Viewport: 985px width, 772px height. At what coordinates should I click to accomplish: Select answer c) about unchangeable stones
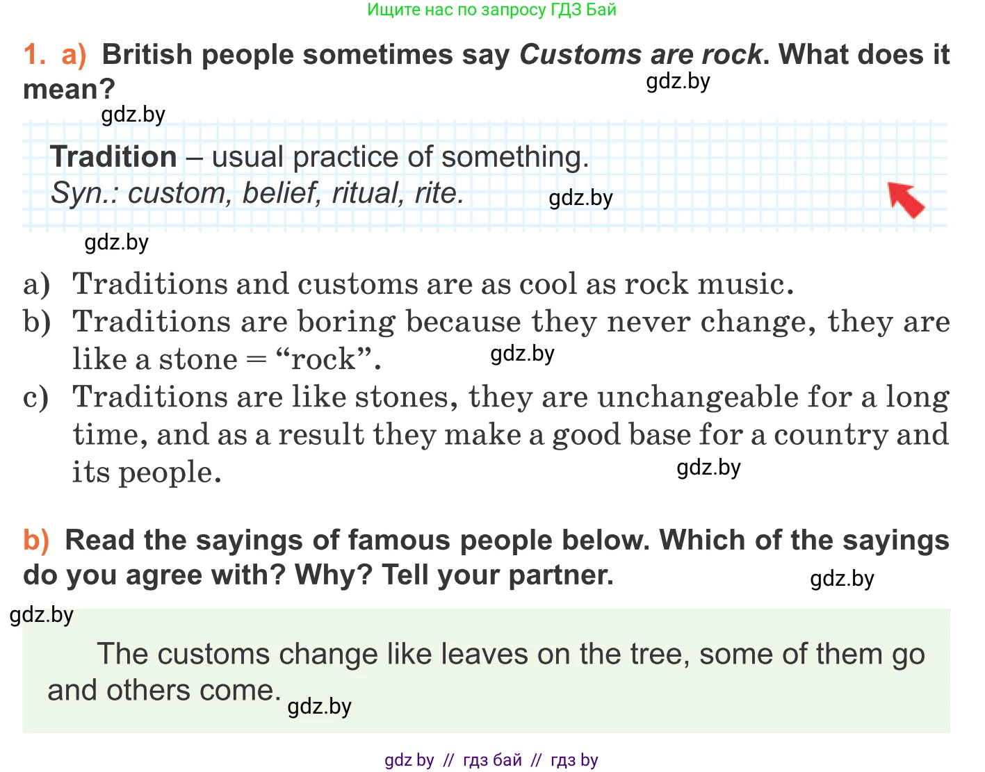(510, 397)
